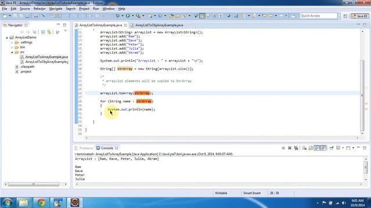Open the Window menu
Viewport: 371px width, 208px height.
point(108,9)
